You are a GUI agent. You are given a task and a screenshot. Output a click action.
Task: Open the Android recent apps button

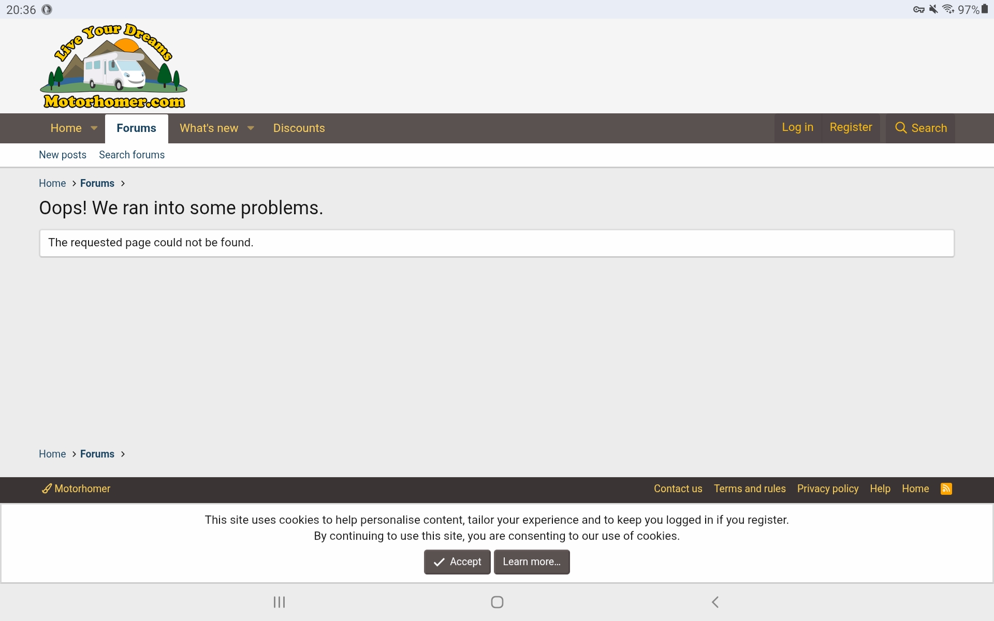pyautogui.click(x=279, y=602)
